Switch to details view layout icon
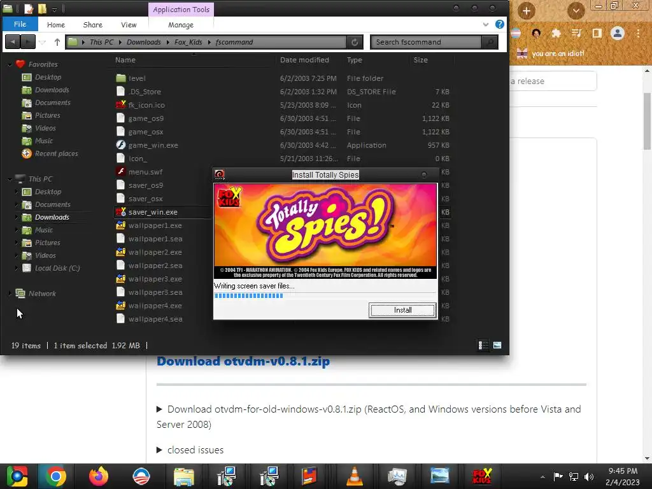The height and width of the screenshot is (489, 652). click(483, 345)
